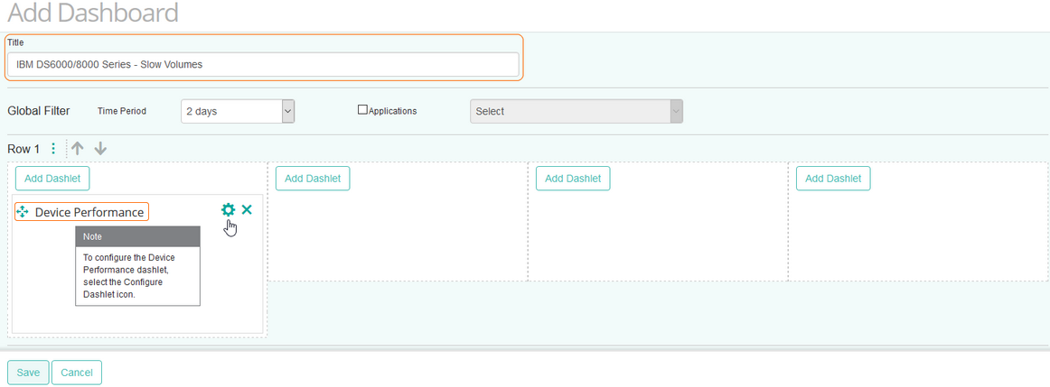Add Dashlet in the third column

pyautogui.click(x=573, y=179)
